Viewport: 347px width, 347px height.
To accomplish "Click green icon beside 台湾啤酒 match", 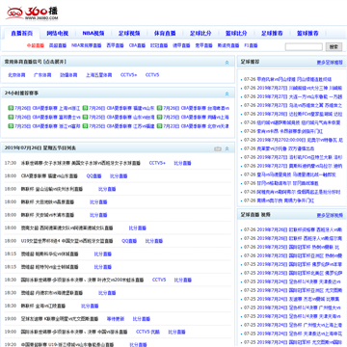I will pyautogui.click(x=159, y=108).
